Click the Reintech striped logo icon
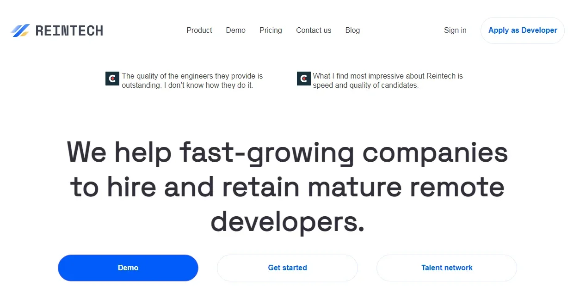 [x=20, y=30]
